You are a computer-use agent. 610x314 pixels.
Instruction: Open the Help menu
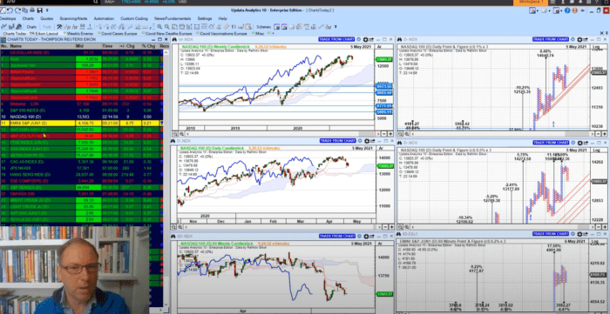pyautogui.click(x=222, y=18)
